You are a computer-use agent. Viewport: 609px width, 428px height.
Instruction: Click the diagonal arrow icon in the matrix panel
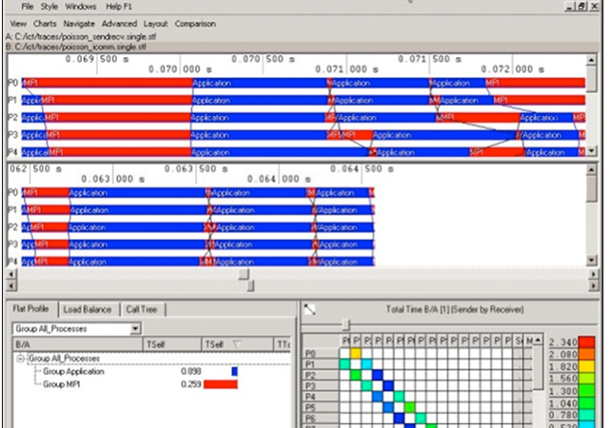click(x=309, y=309)
